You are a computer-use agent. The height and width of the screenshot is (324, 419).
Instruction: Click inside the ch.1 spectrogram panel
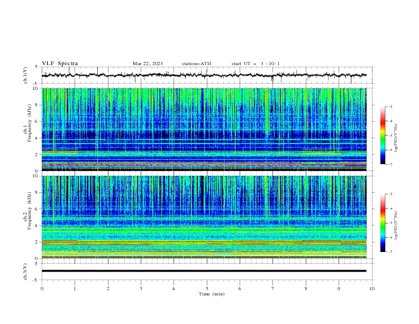(x=204, y=129)
